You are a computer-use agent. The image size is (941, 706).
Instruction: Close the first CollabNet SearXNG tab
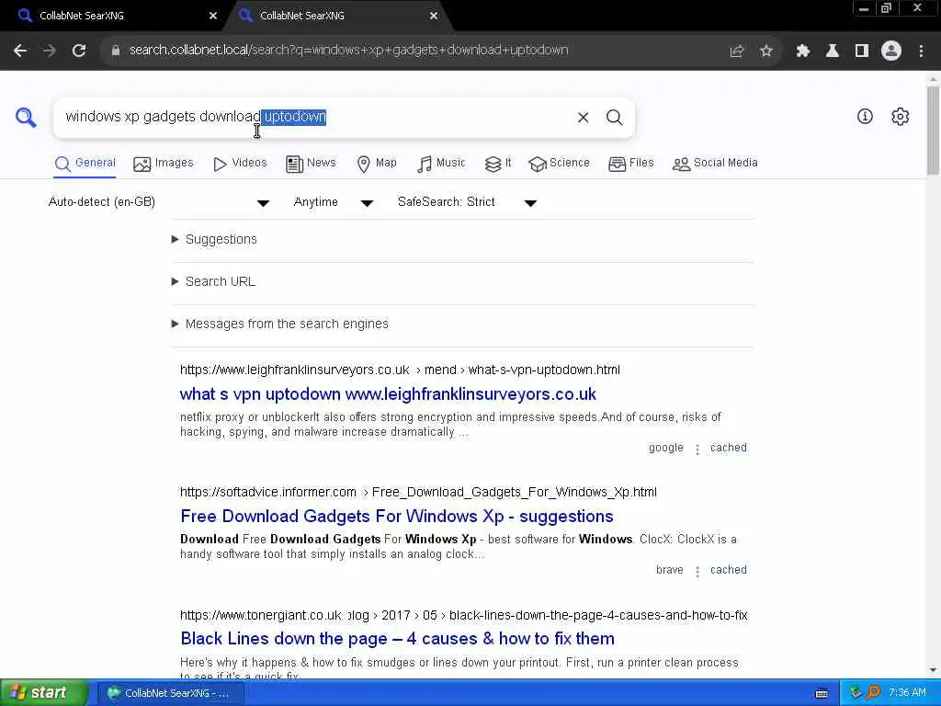[x=213, y=17]
